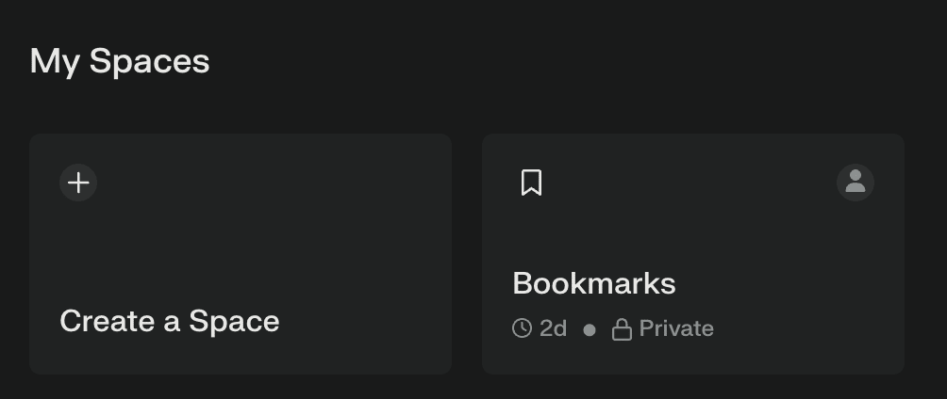Click the dot separator in Bookmarks metadata
The height and width of the screenshot is (399, 947).
(590, 329)
